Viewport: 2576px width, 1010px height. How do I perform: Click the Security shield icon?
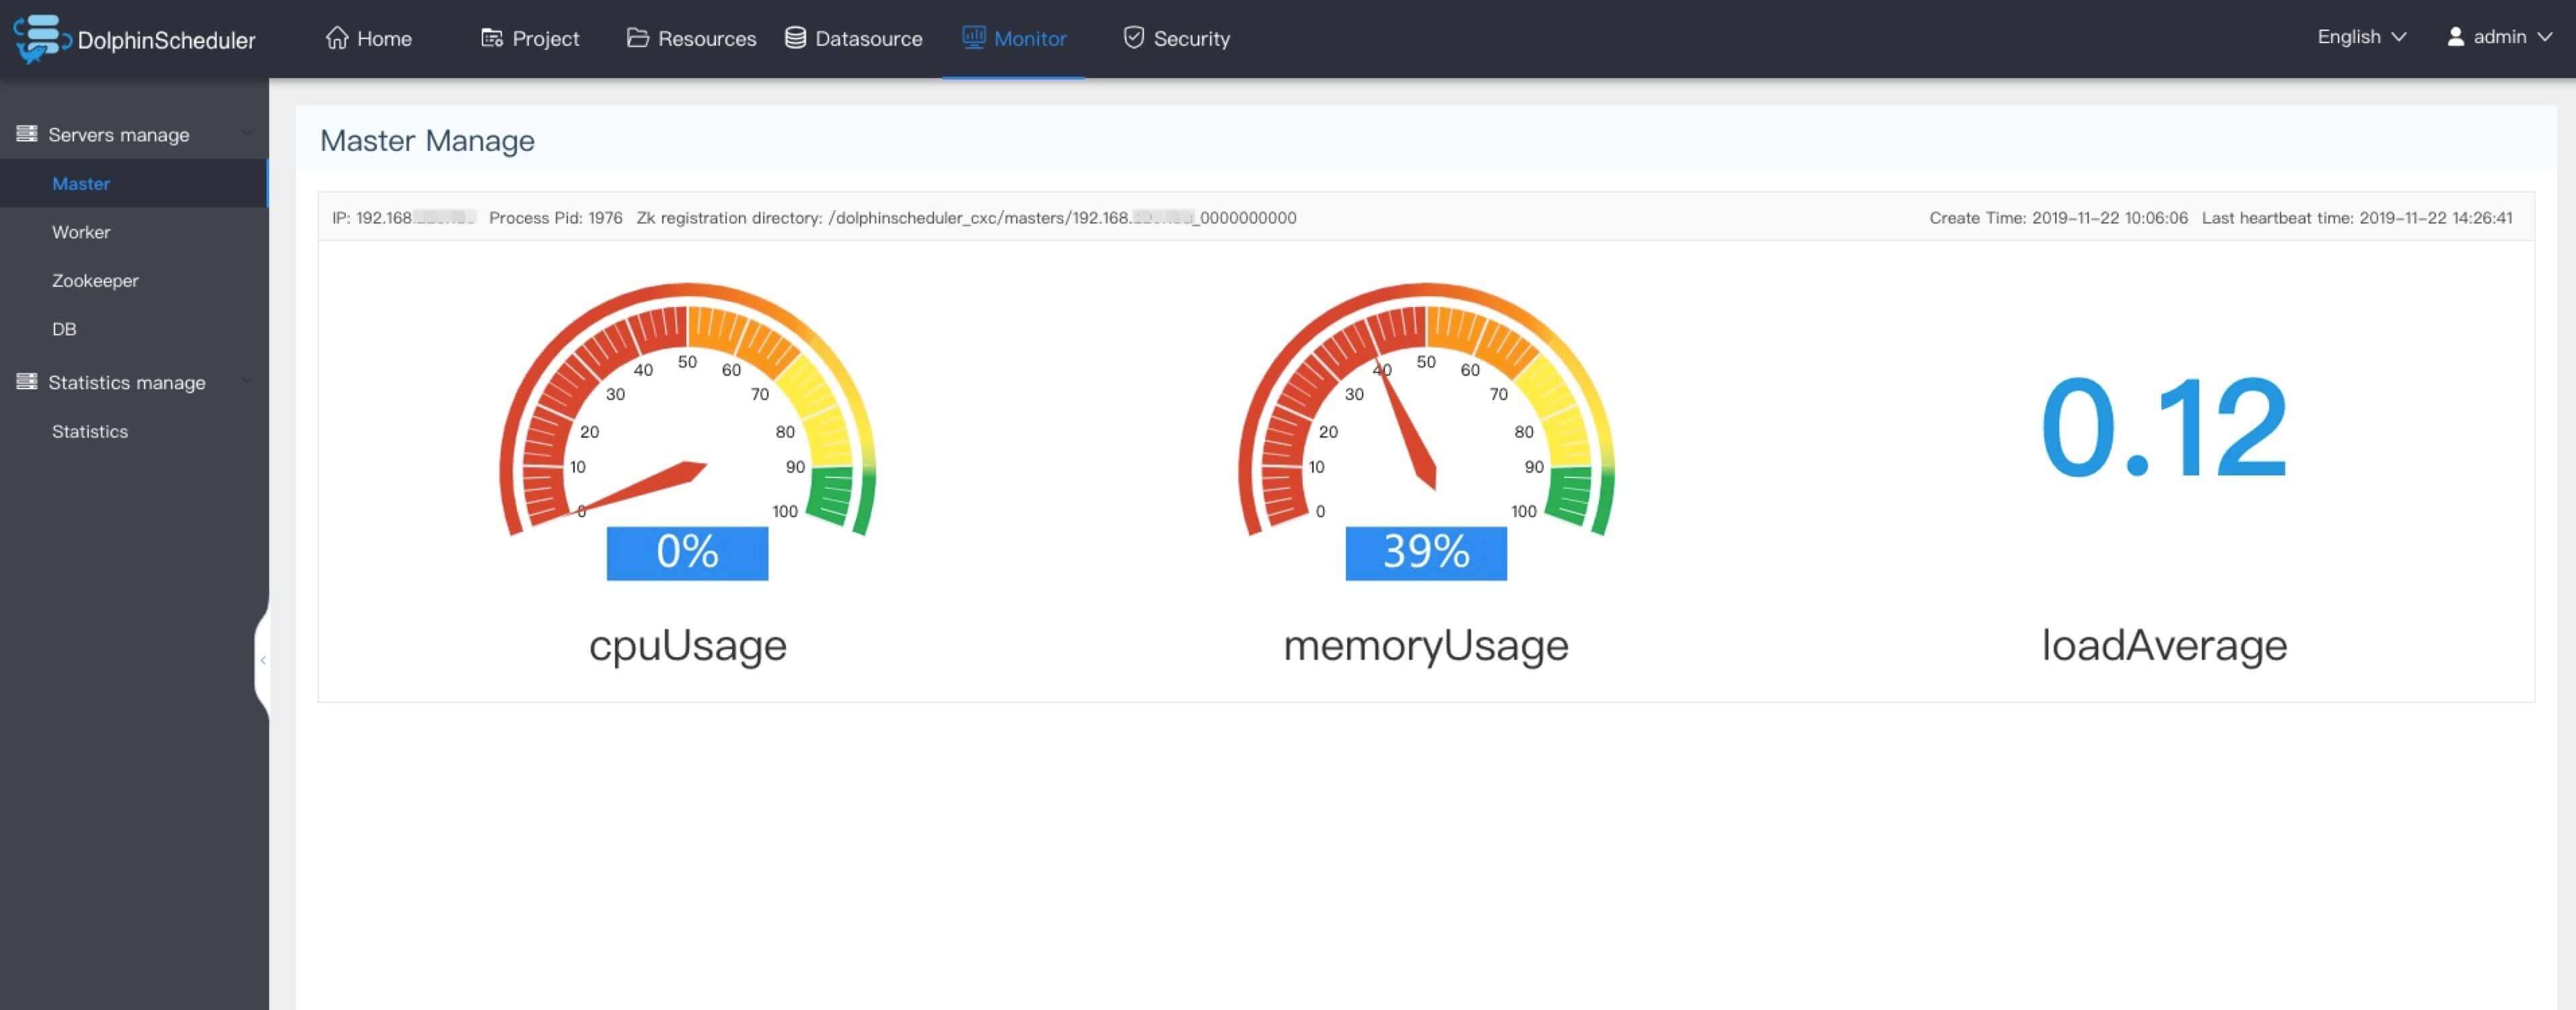1133,38
